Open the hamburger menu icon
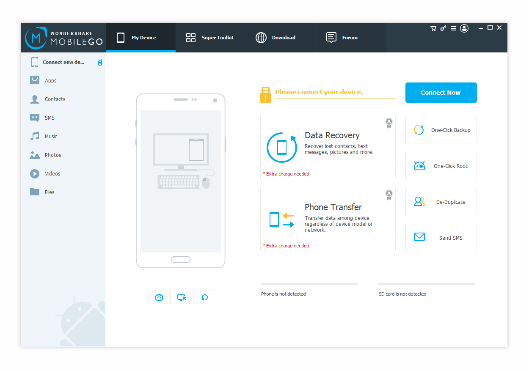The width and height of the screenshot is (529, 373). (453, 28)
